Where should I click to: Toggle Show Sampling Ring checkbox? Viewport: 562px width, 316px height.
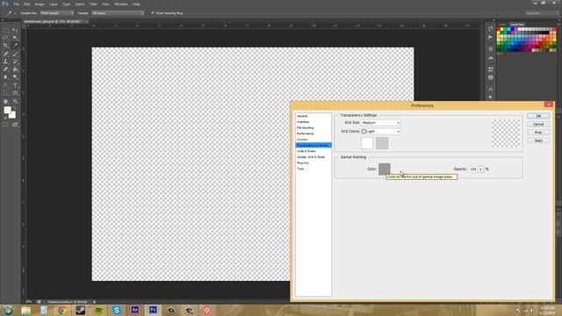coord(153,13)
